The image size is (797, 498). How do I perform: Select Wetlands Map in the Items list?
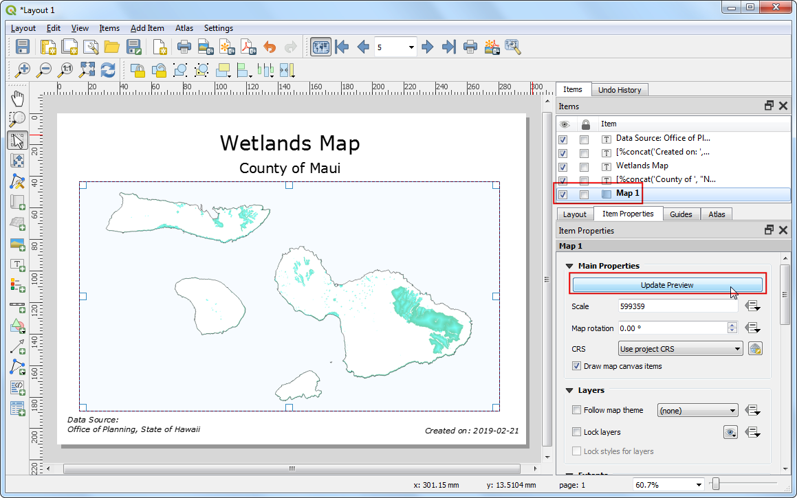click(642, 166)
